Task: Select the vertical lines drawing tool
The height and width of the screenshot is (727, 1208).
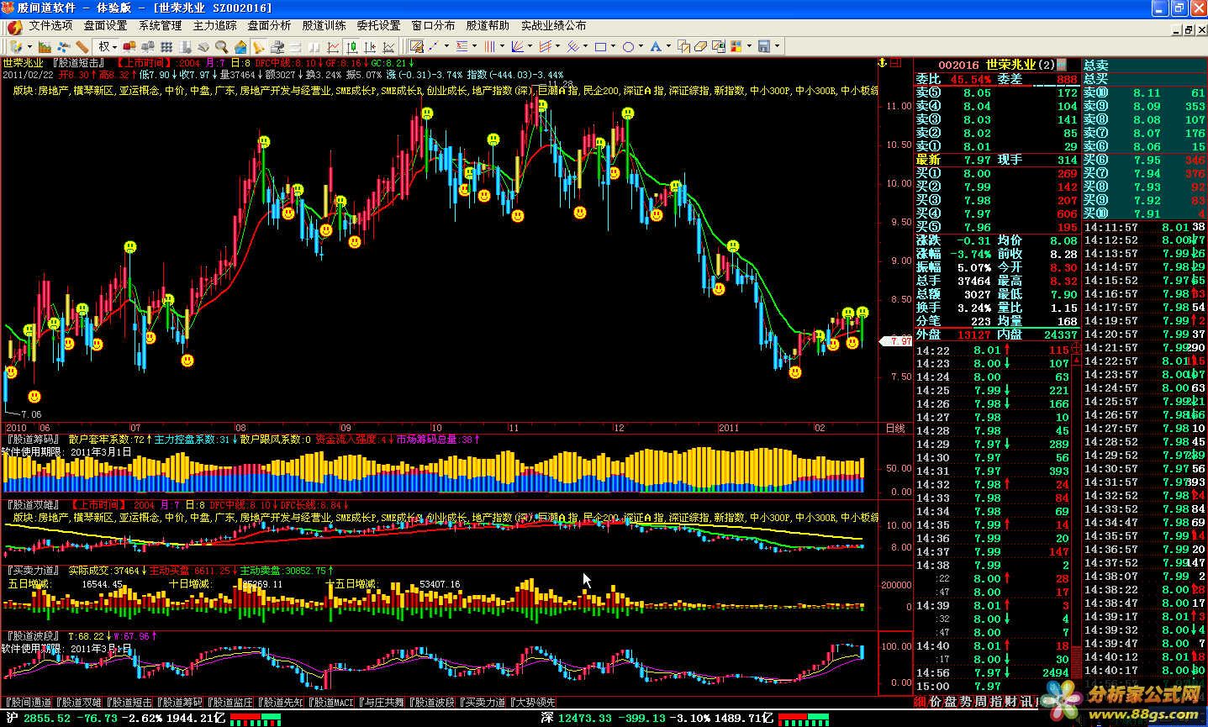Action: [490, 47]
